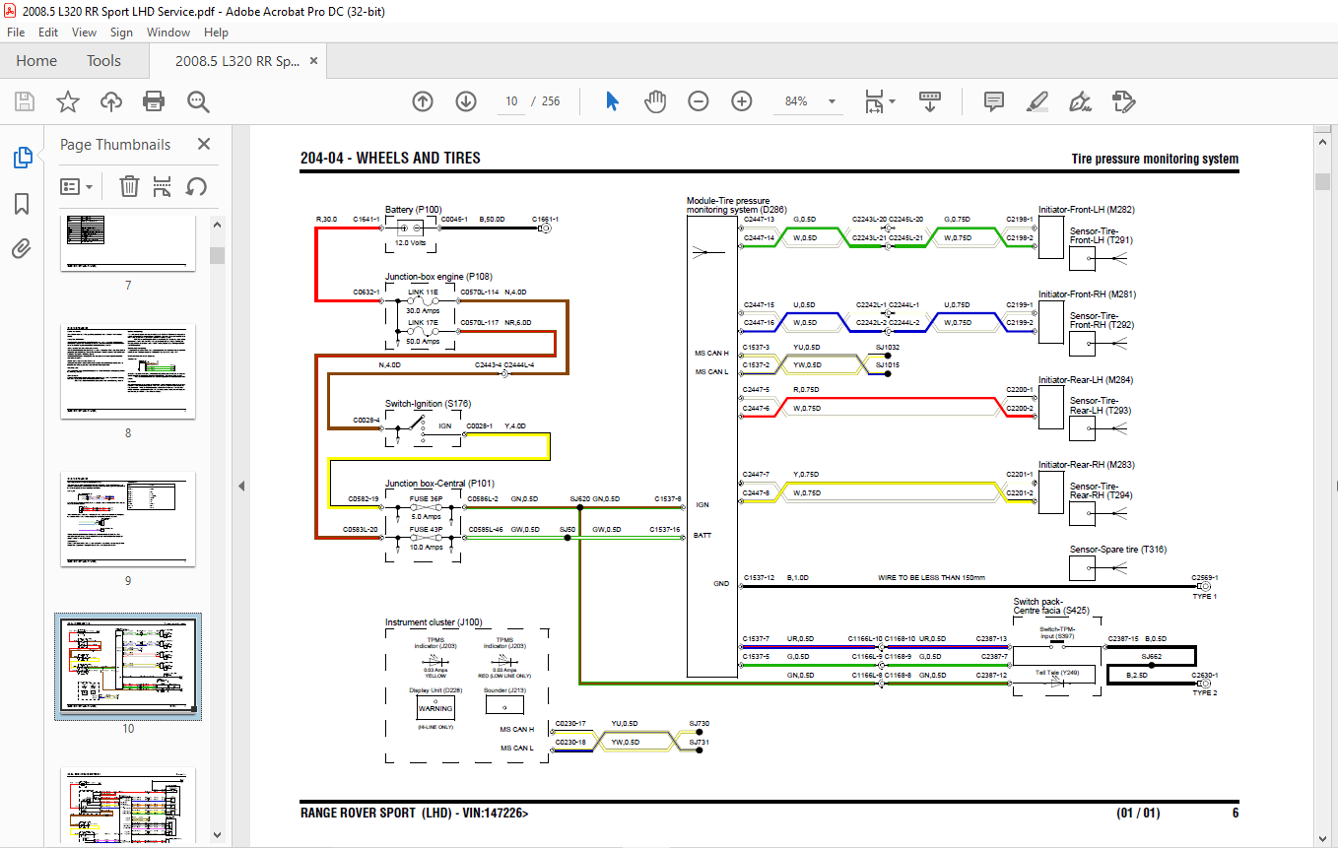Click the 'Switch-Ignition (S176)' label
This screenshot has width=1338, height=848.
(x=428, y=404)
